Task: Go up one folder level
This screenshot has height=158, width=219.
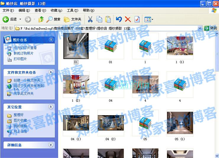Action: click(x=41, y=19)
